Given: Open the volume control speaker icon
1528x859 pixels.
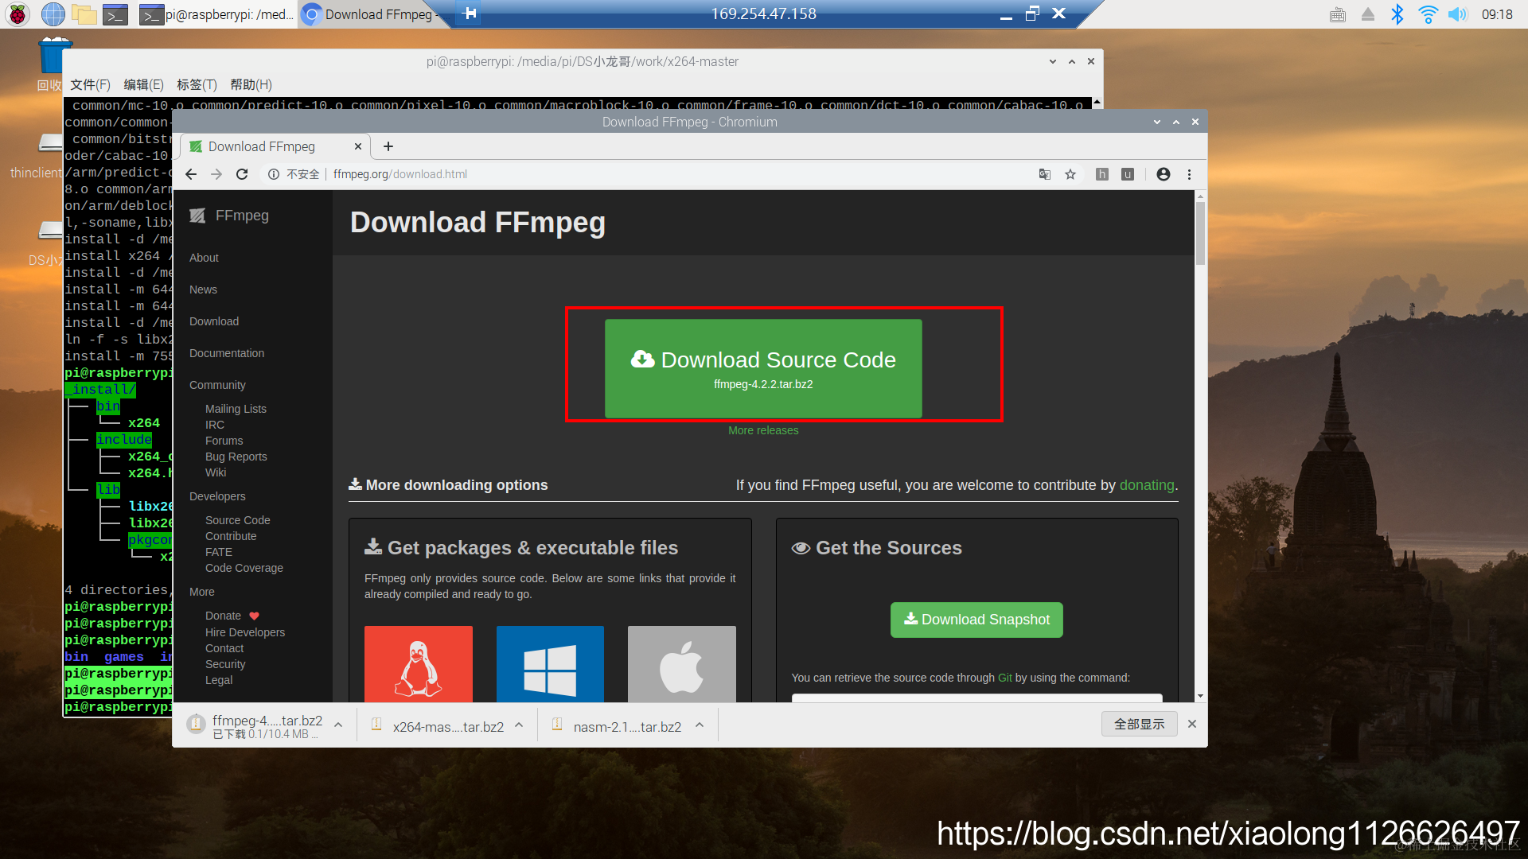Looking at the screenshot, I should (x=1457, y=14).
